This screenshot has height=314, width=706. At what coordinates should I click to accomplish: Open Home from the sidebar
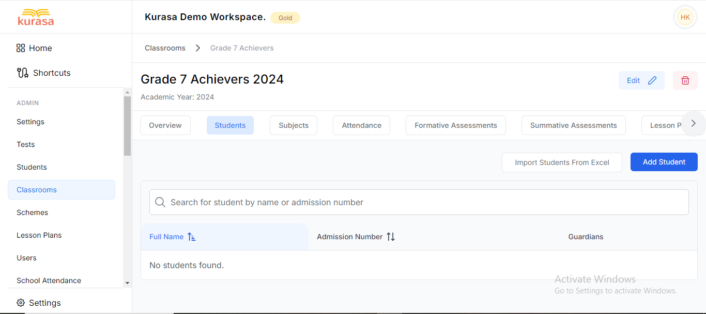(39, 48)
